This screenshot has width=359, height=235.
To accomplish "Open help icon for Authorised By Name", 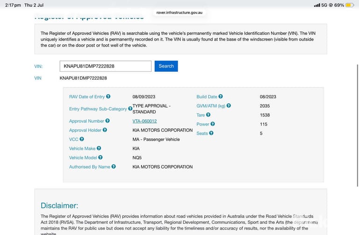I will tap(114, 166).
